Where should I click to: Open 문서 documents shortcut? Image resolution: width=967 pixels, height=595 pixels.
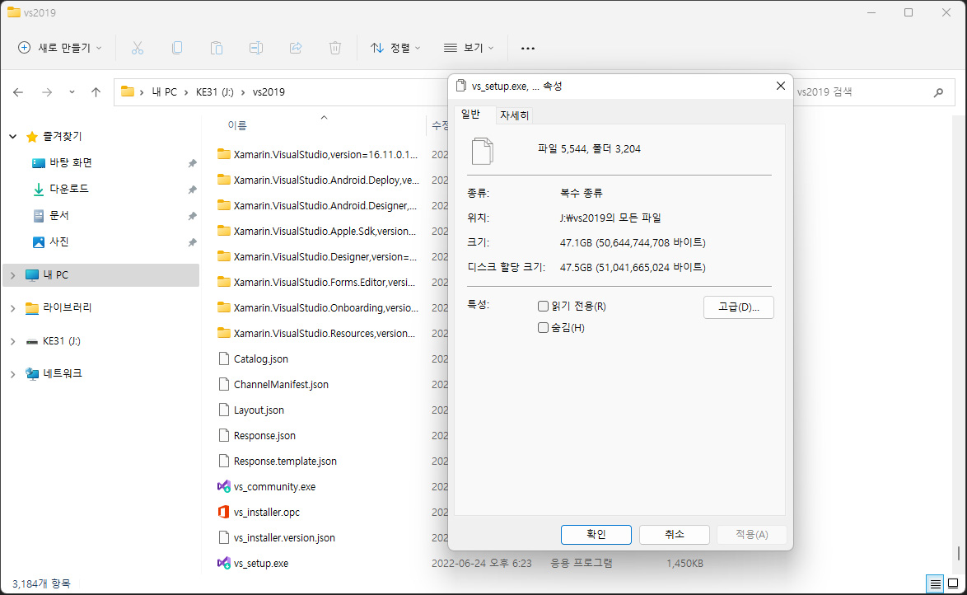[x=50, y=215]
